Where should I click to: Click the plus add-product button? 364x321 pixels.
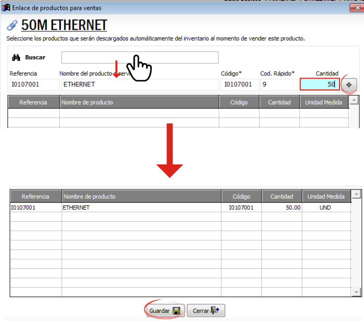349,85
